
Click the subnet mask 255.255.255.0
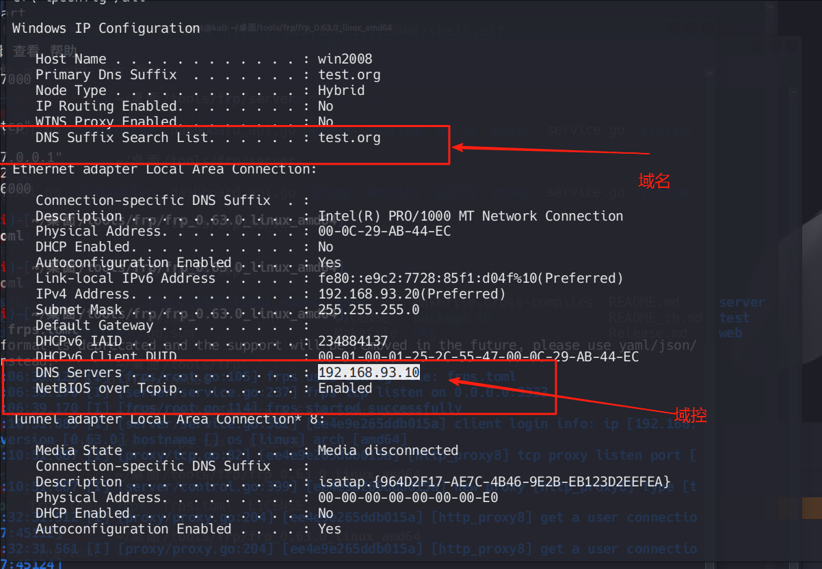click(x=369, y=310)
